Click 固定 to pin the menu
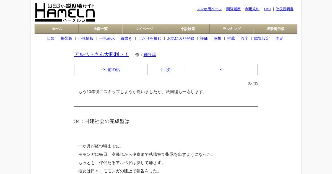The image size is (332, 174). (x=279, y=38)
